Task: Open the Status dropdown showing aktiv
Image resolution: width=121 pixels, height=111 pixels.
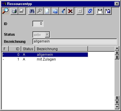Action: (47, 35)
